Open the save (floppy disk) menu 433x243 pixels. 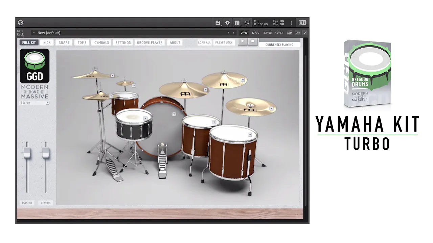pyautogui.click(x=218, y=23)
